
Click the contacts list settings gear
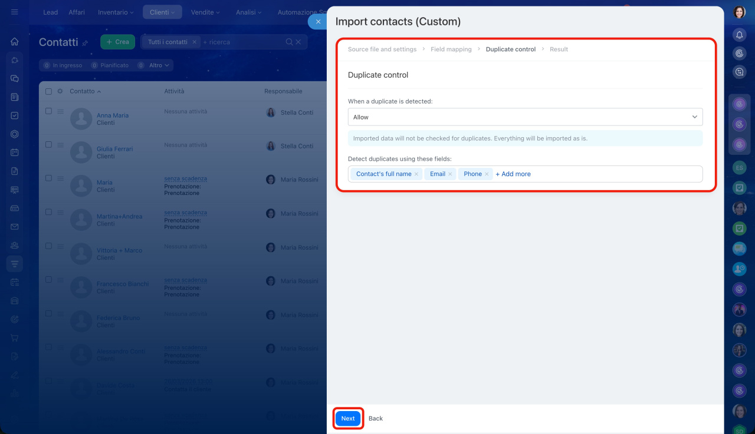60,91
